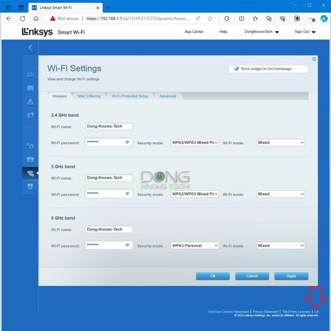
Task: Open browser workspaces icon
Action: point(8,8)
